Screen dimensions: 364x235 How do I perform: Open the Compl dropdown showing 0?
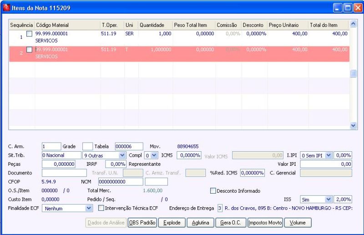[154, 155]
